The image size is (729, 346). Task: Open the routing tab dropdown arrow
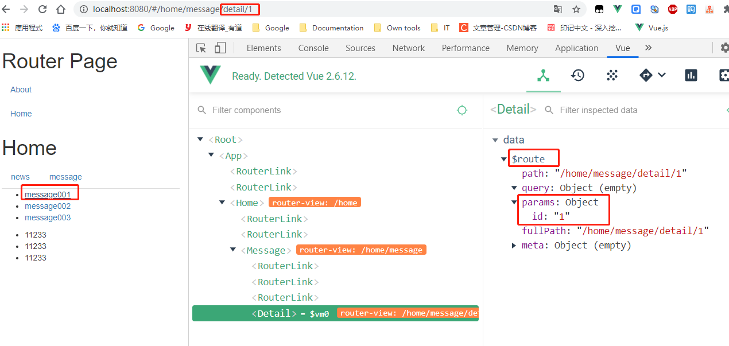coord(662,75)
